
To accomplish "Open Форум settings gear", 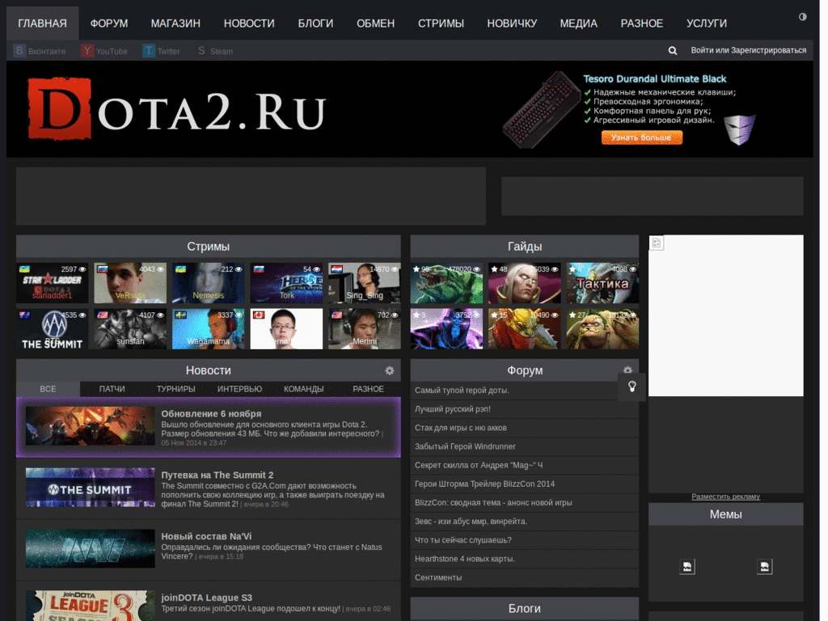I will pos(627,370).
